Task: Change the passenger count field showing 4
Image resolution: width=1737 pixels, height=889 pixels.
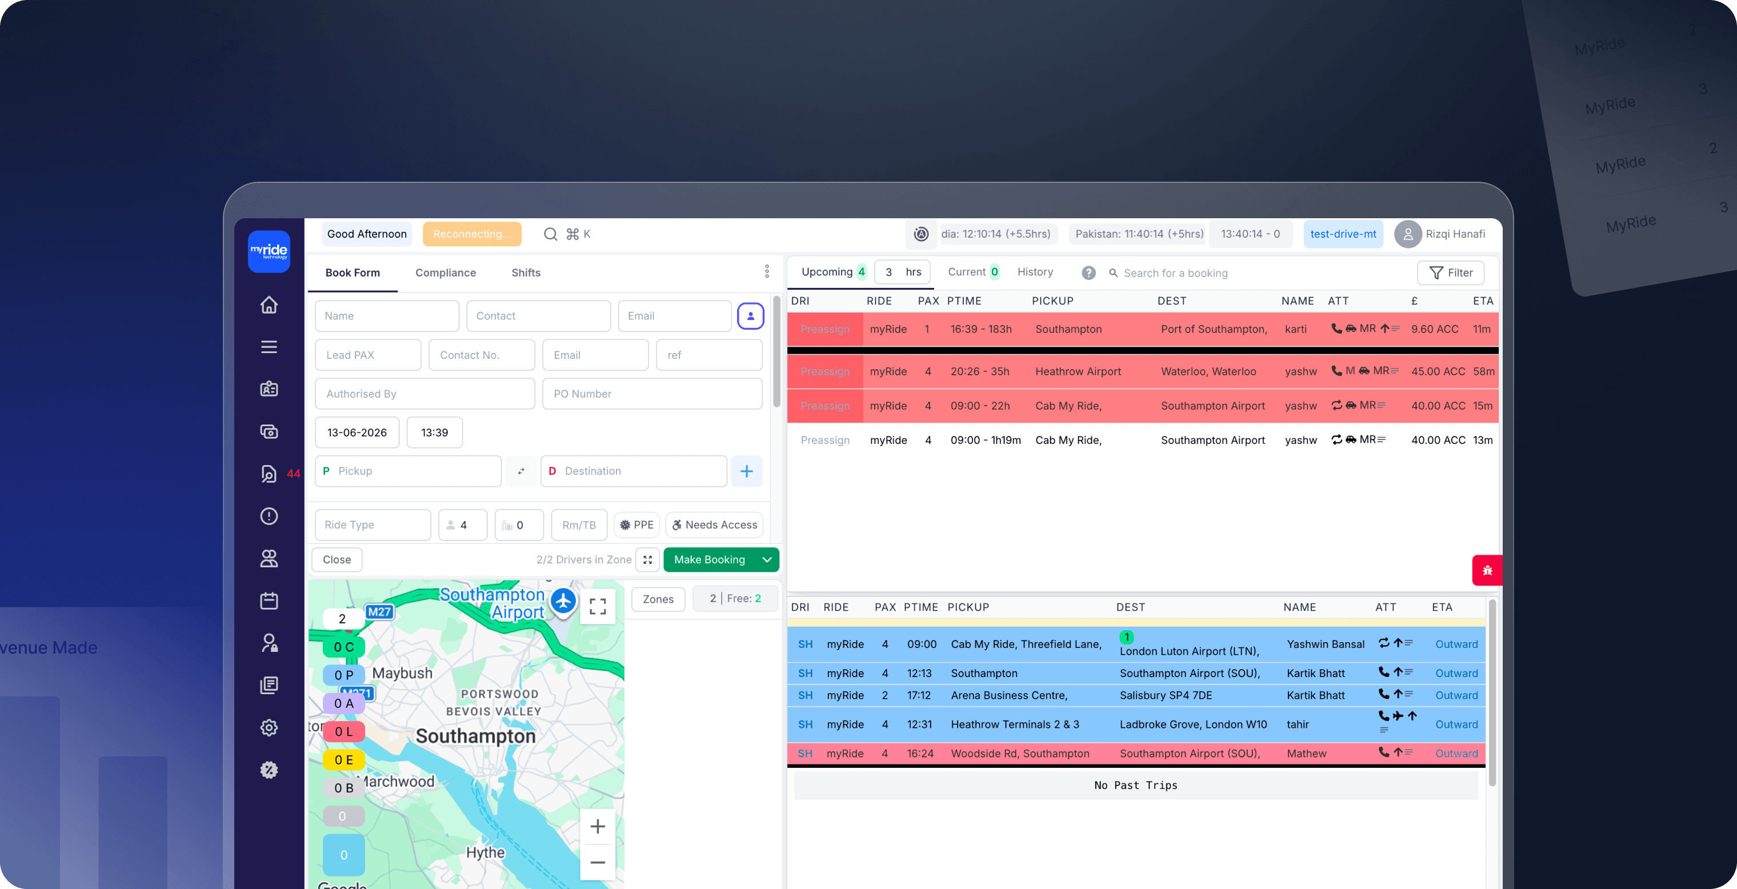Action: pyautogui.click(x=463, y=525)
